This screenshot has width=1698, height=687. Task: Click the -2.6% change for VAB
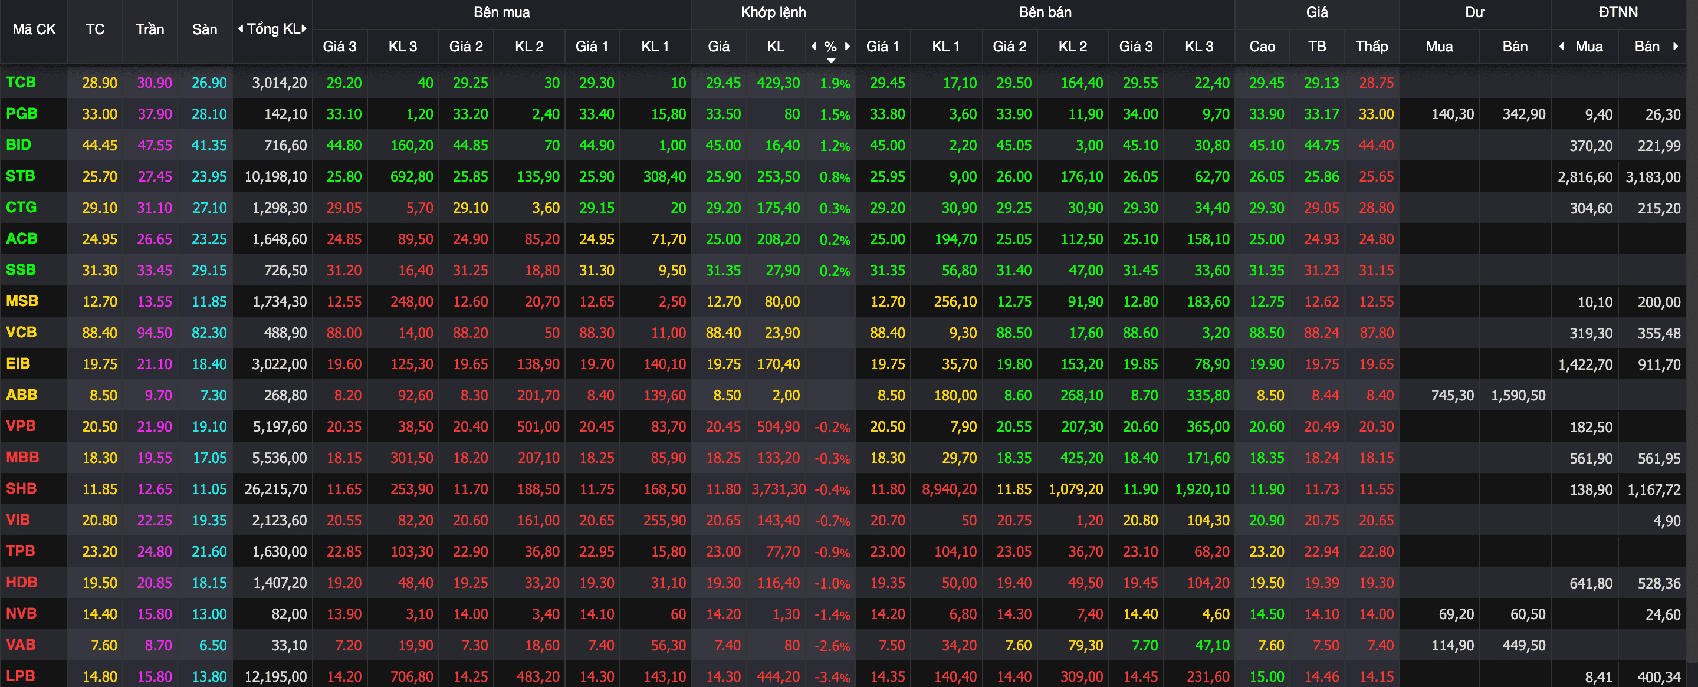[x=832, y=646]
